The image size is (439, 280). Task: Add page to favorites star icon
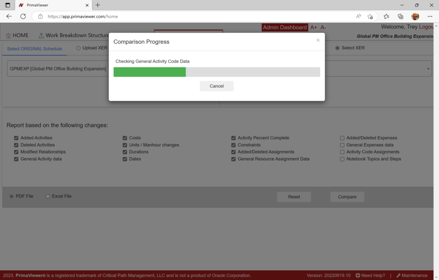point(370,16)
